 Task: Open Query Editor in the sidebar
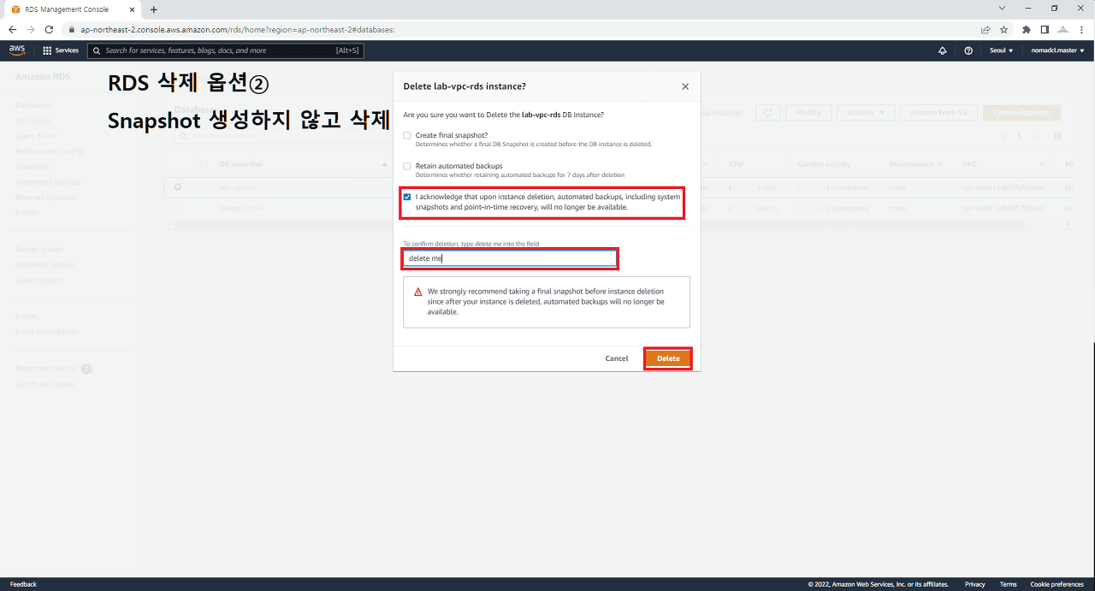point(35,136)
